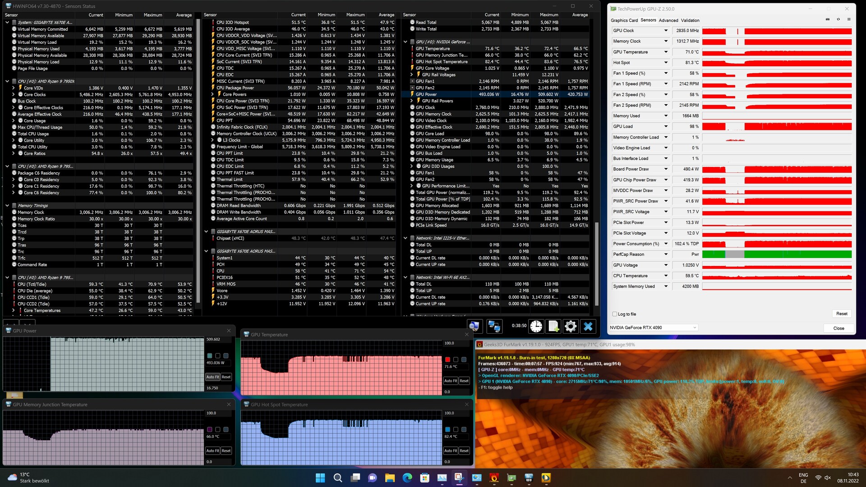
Task: Click the reset min/max clock icon in HWiNFO
Action: (x=536, y=326)
